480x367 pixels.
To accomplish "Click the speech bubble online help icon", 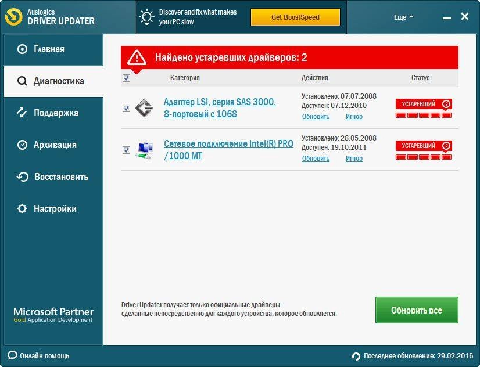I will 12,355.
